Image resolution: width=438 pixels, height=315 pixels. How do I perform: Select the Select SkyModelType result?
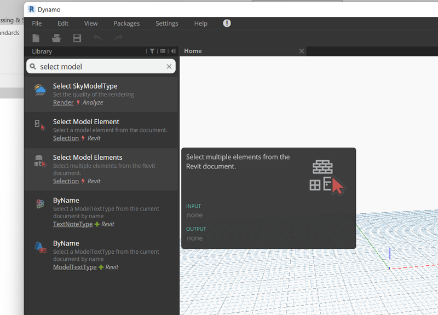pyautogui.click(x=101, y=94)
